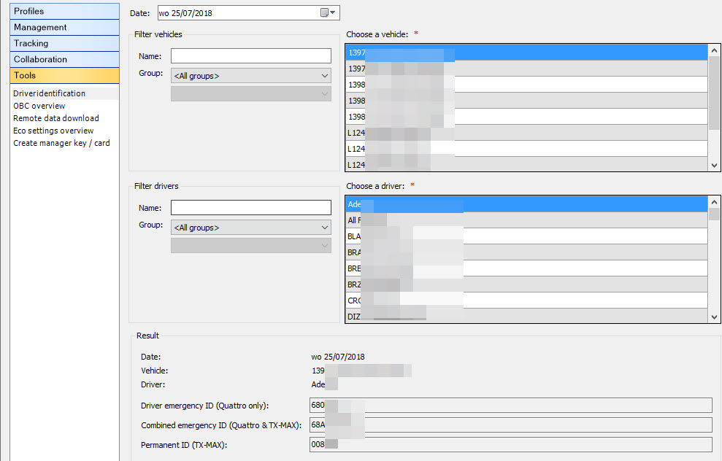Expand the driver Group dropdown
The image size is (722, 461).
tap(250, 228)
